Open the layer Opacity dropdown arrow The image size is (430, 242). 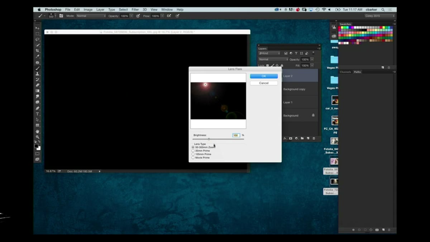(x=312, y=59)
